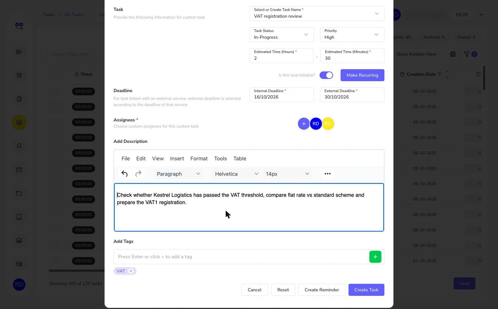Image resolution: width=498 pixels, height=309 pixels.
Task: Open the columns icon beside Kanban button
Action: pyautogui.click(x=453, y=54)
